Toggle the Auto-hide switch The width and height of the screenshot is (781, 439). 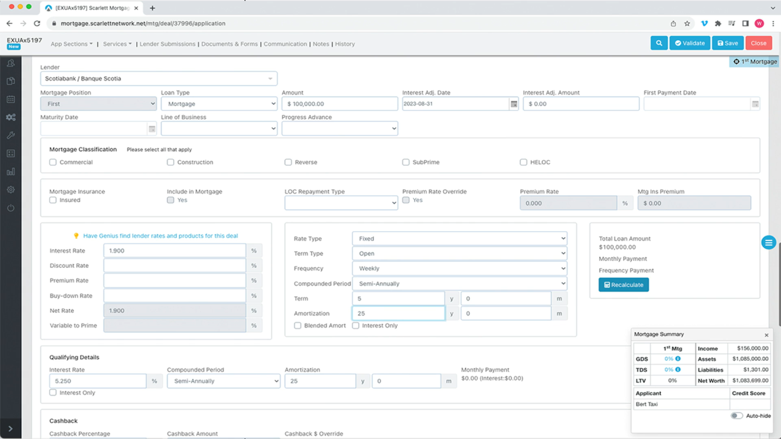point(736,416)
